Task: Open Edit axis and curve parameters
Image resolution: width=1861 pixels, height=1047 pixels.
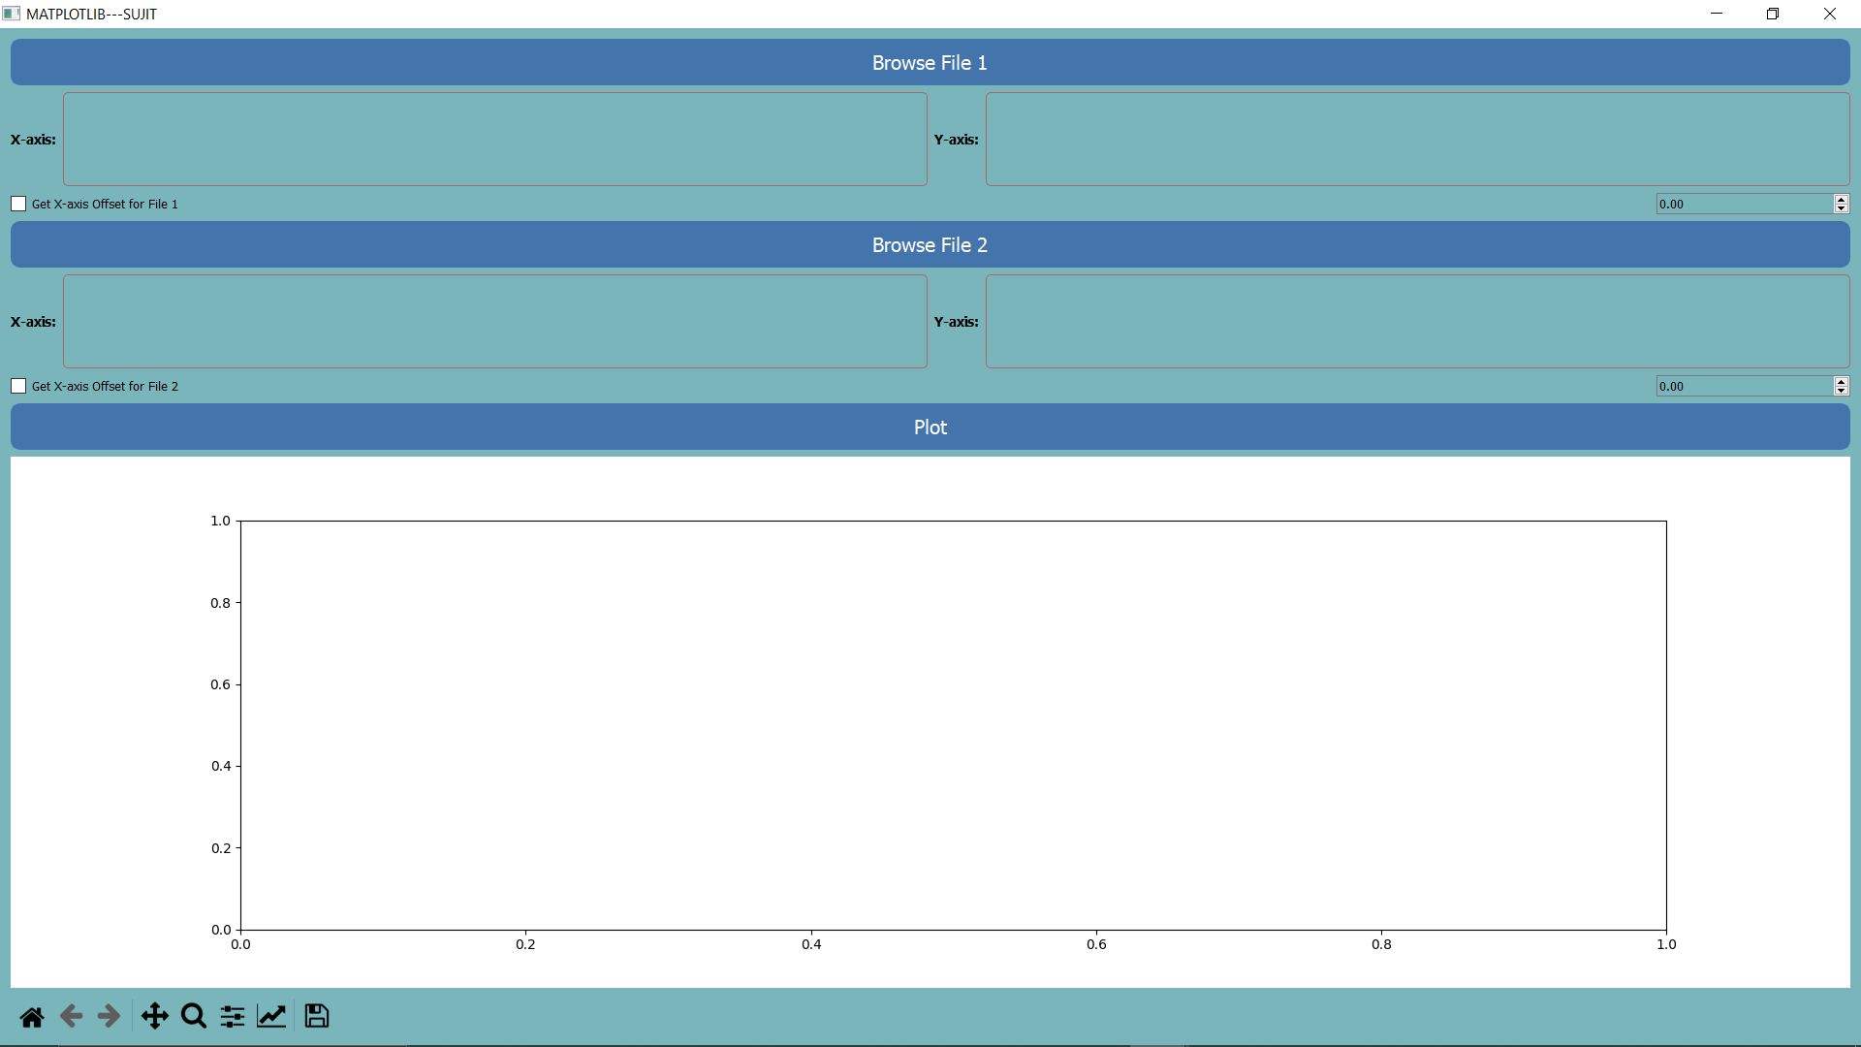Action: click(271, 1016)
